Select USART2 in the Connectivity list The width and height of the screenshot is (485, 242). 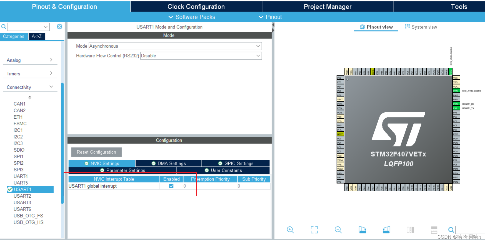[x=22, y=196]
